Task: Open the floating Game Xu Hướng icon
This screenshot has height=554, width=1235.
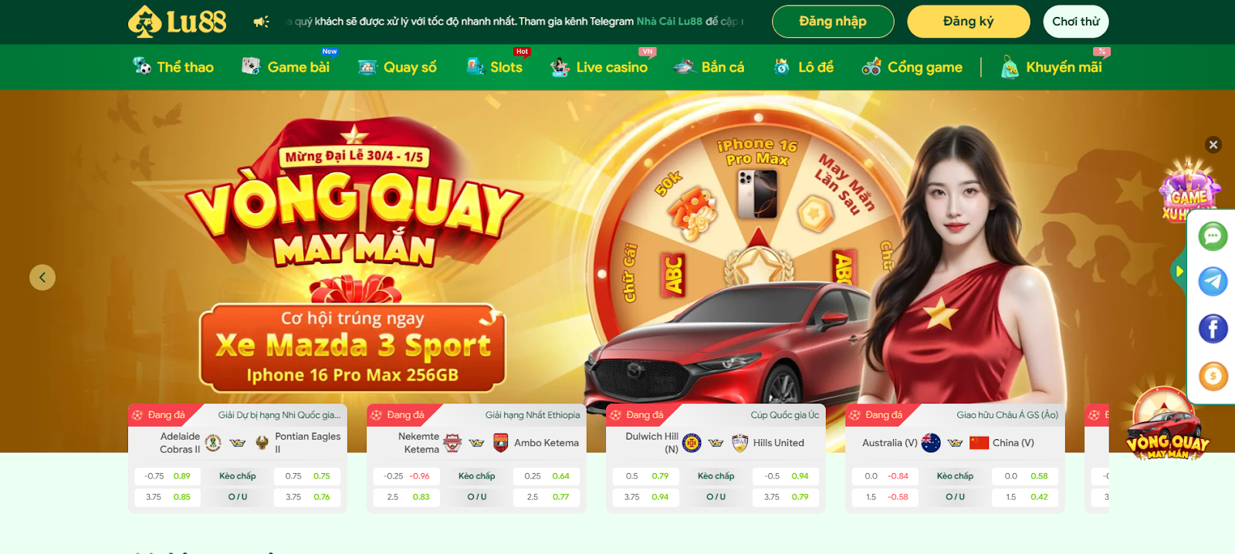Action: 1189,191
